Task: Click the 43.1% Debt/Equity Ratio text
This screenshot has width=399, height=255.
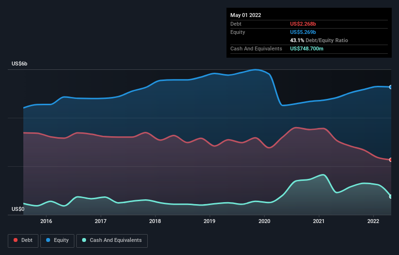Action: 319,40
